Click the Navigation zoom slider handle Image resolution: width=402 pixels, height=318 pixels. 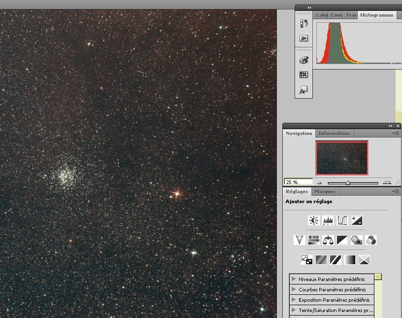click(x=348, y=182)
